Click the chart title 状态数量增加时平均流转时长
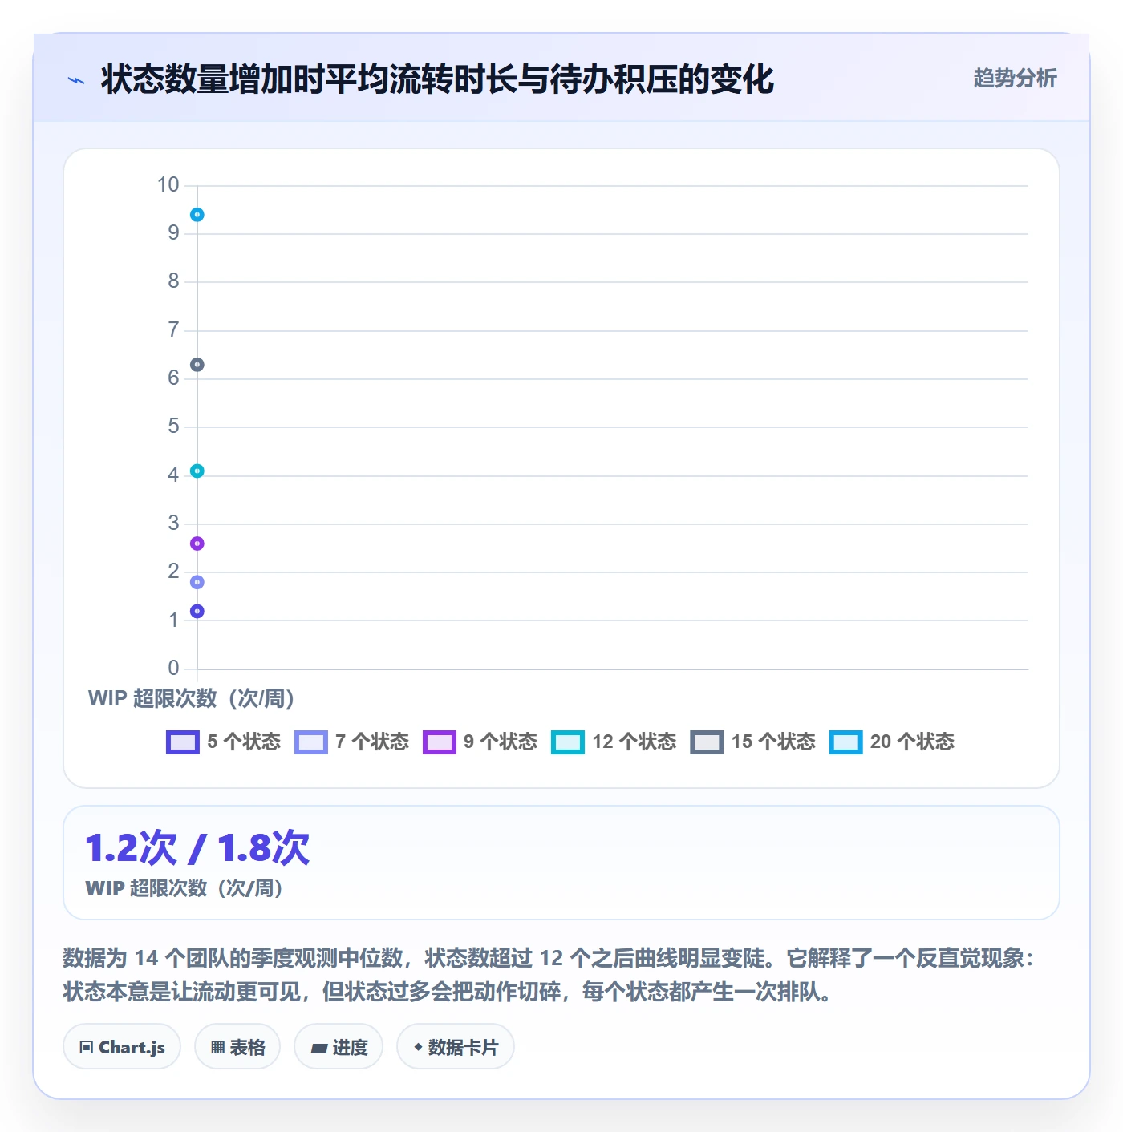Viewport: 1123px width, 1132px height. 437,79
